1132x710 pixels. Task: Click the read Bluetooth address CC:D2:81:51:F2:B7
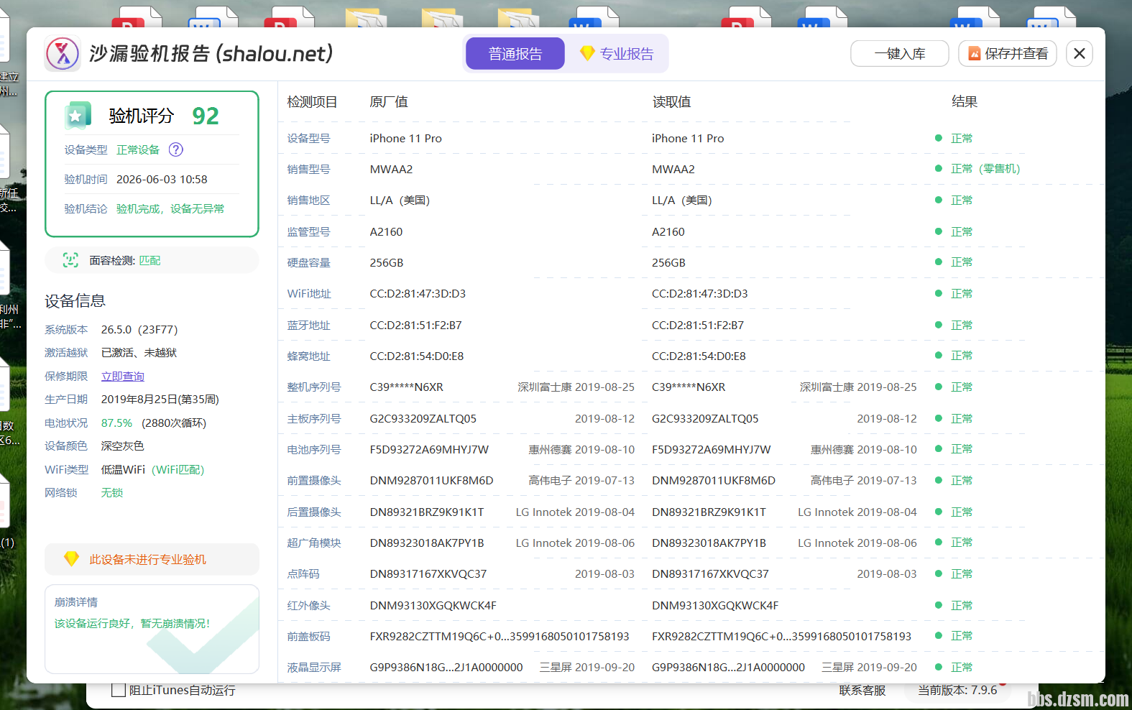coord(698,325)
